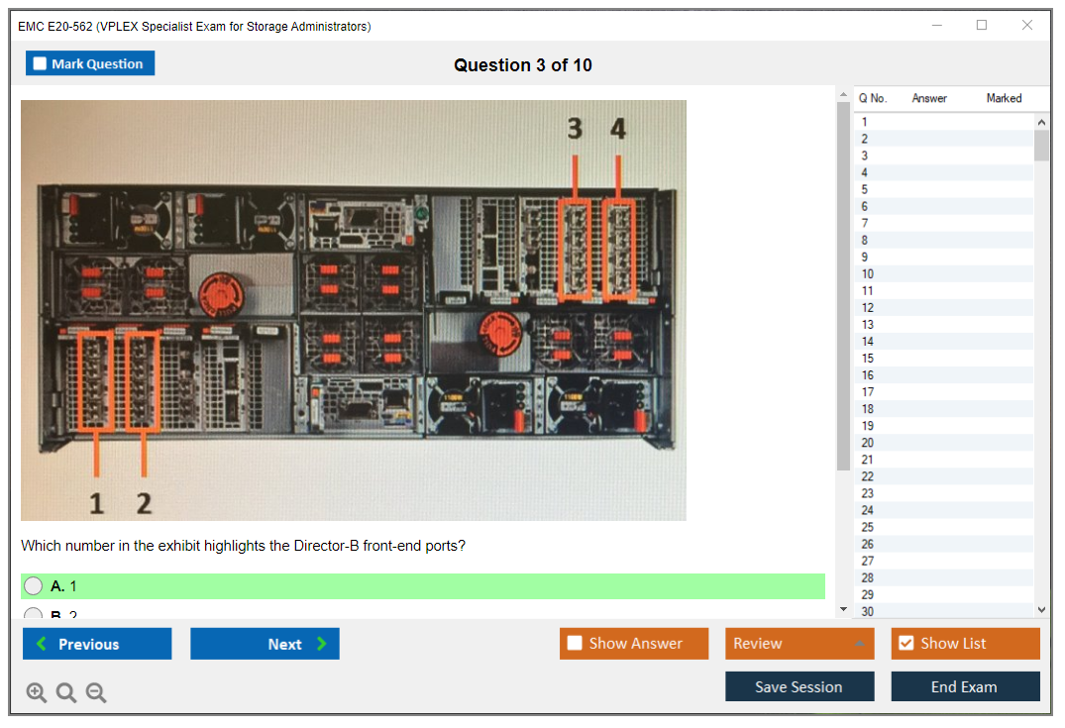
Task: Click the Save Session button
Action: (x=799, y=686)
